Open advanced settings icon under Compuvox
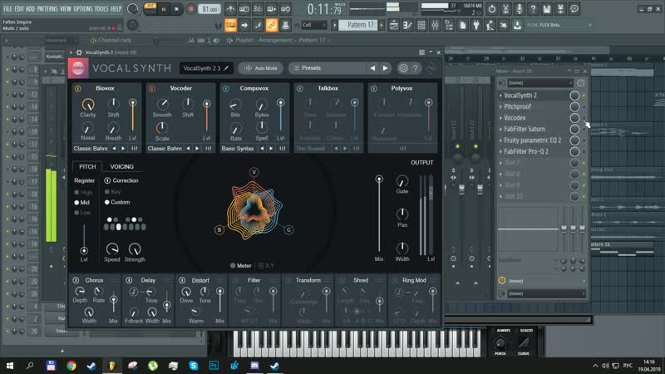This screenshot has width=665, height=374. coord(283,149)
